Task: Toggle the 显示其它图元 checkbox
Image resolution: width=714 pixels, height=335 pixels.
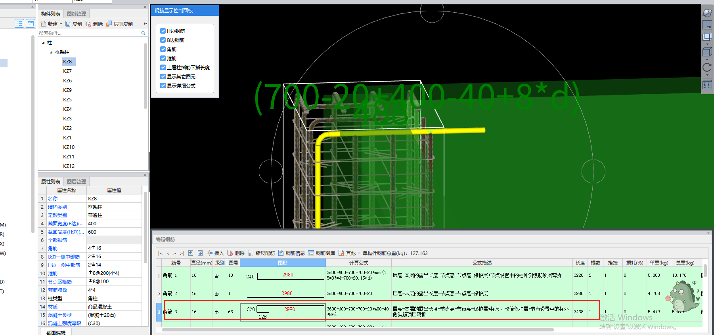Action: point(163,76)
